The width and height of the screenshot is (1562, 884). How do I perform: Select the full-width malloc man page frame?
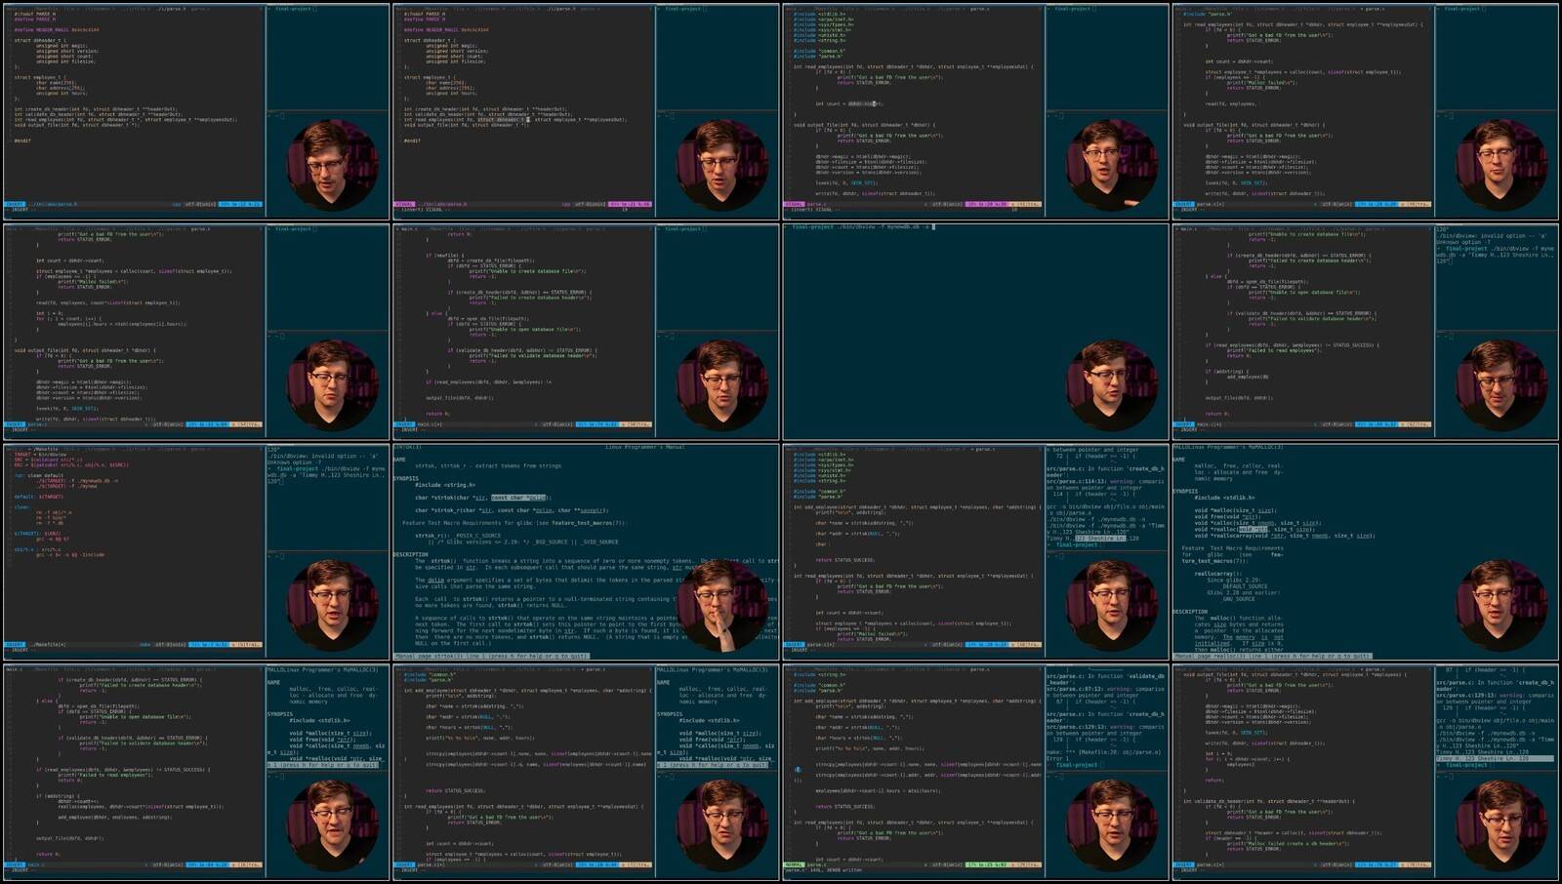click(x=1366, y=552)
